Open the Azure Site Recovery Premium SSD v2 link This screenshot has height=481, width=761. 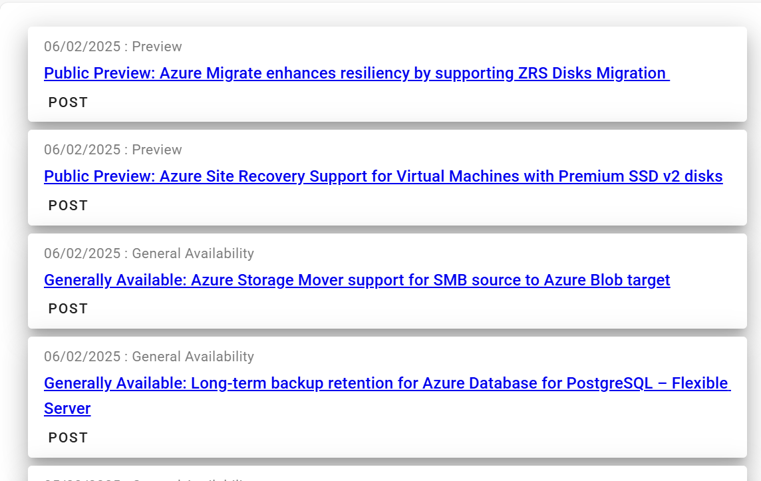click(382, 176)
